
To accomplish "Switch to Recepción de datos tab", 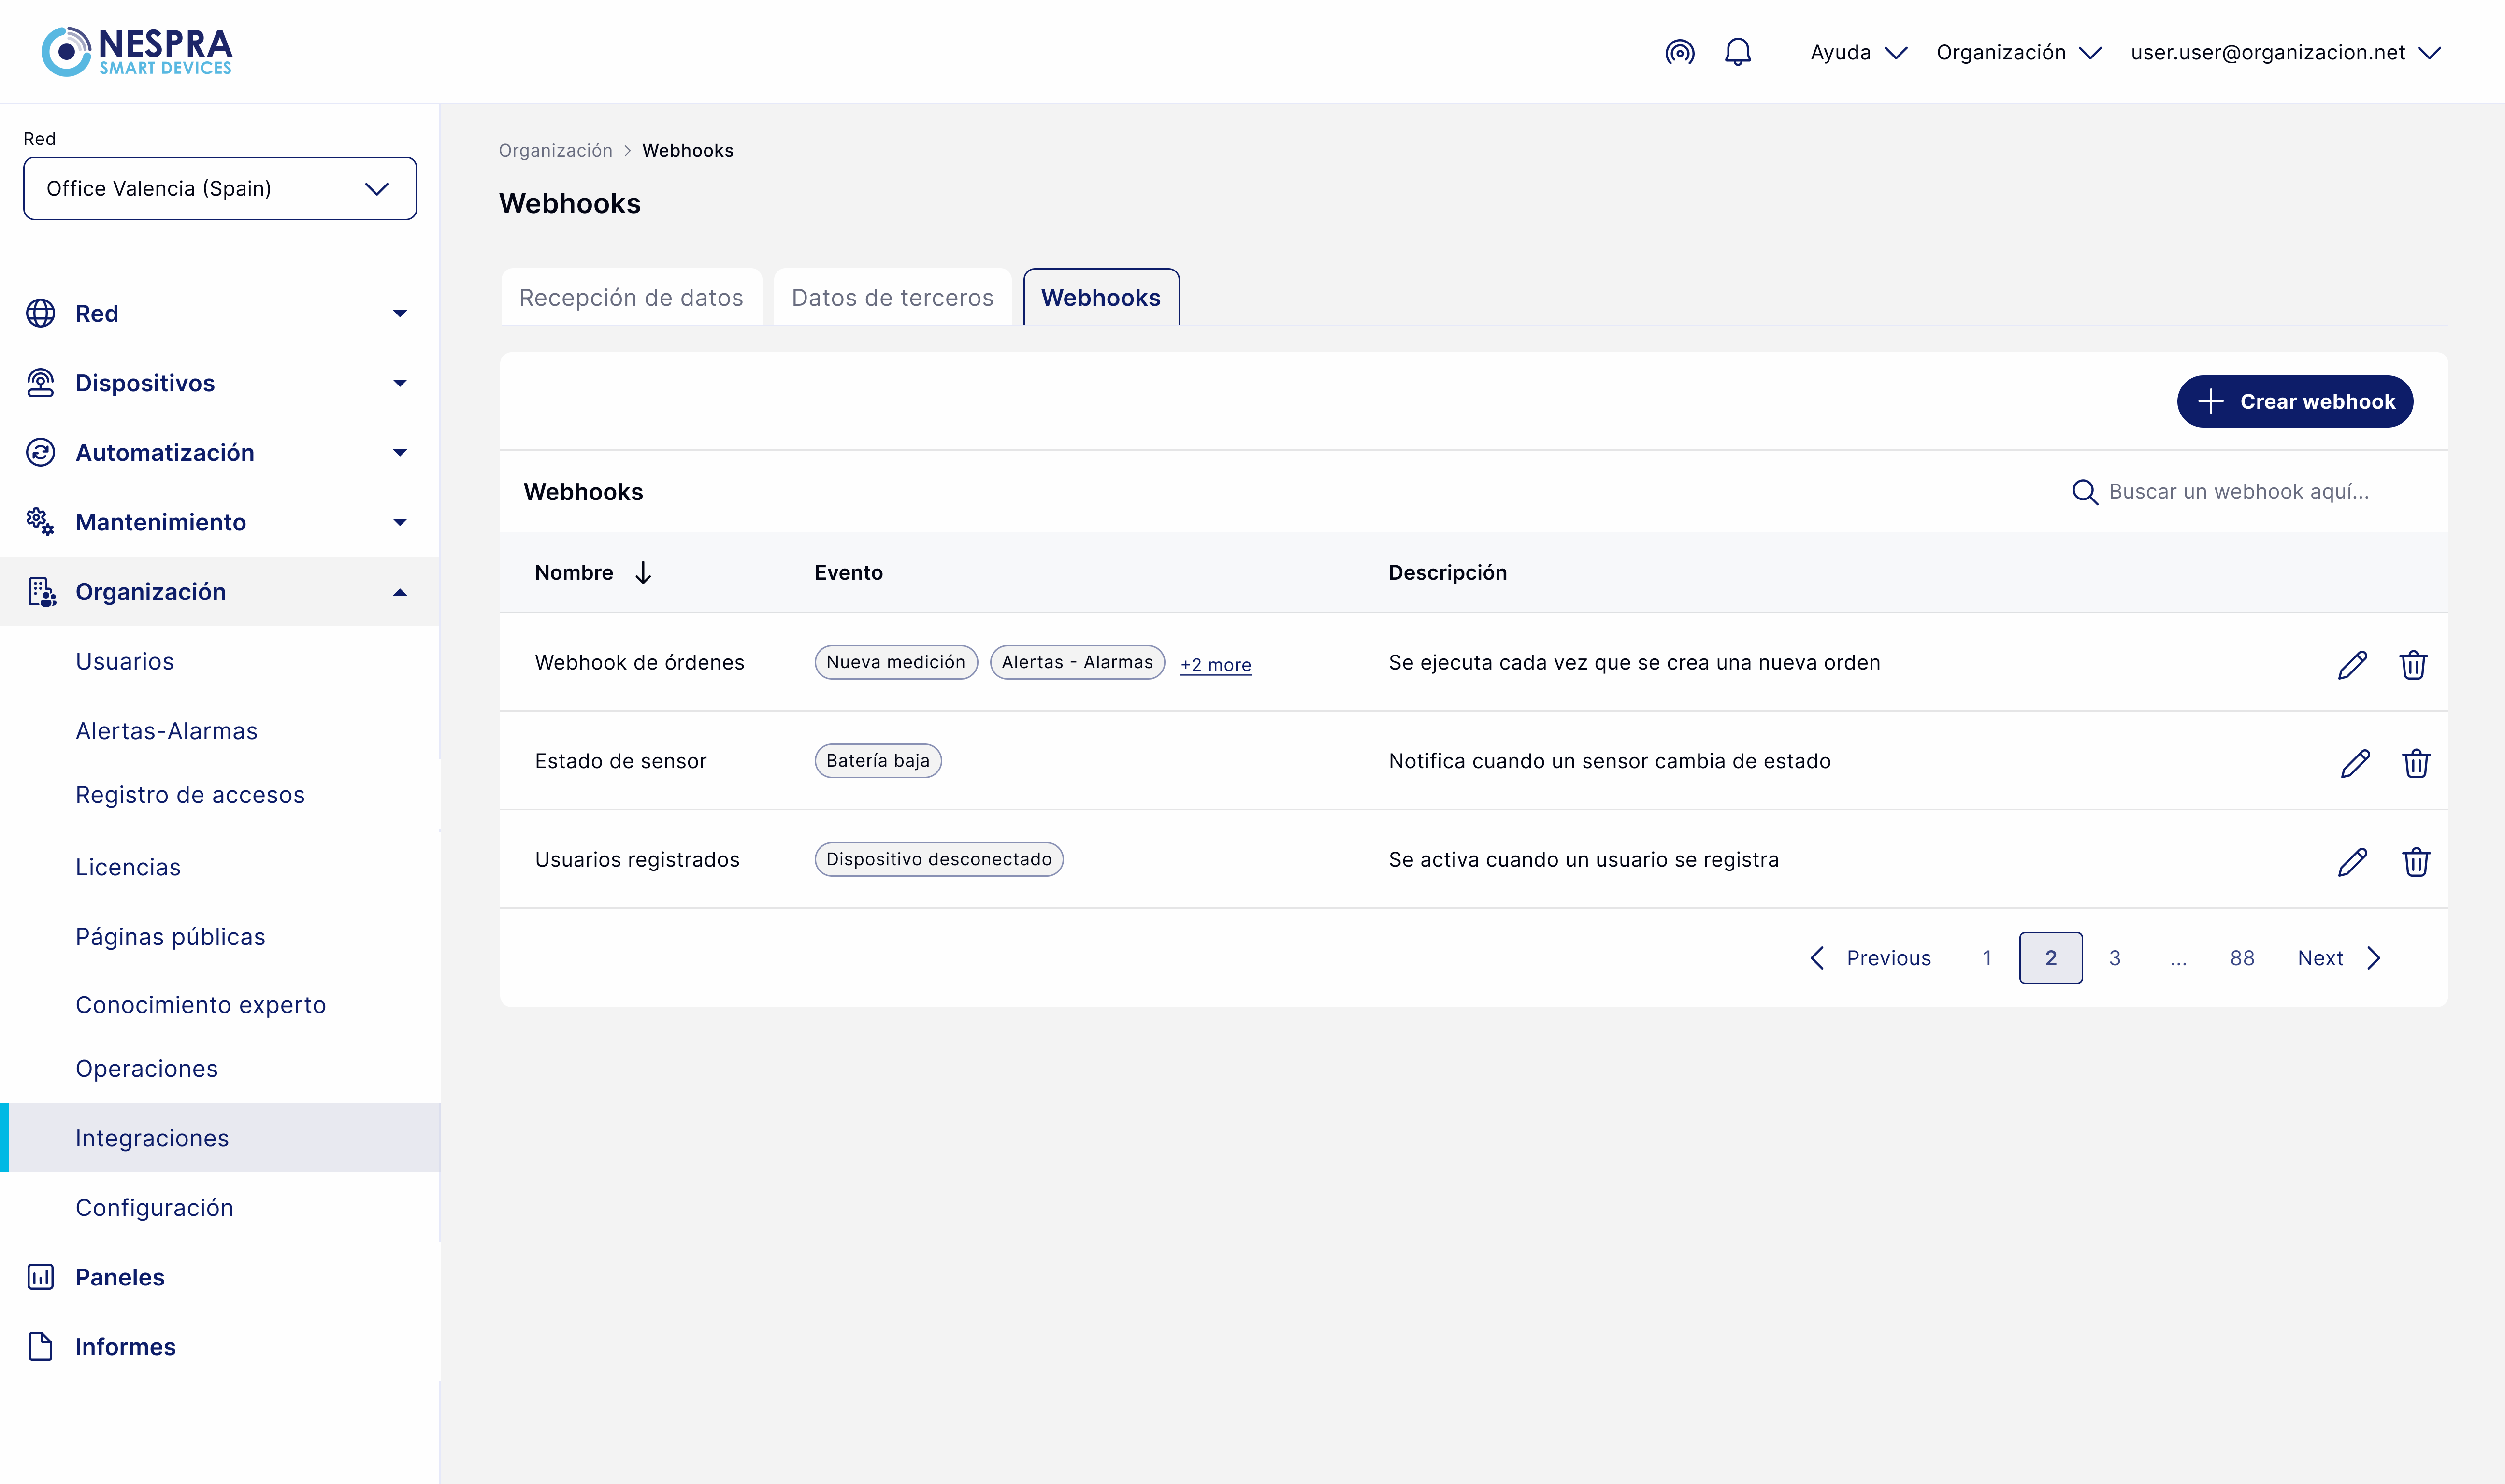I will tap(631, 298).
